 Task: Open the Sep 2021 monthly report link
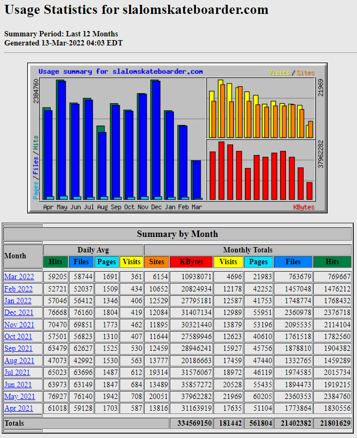18,348
